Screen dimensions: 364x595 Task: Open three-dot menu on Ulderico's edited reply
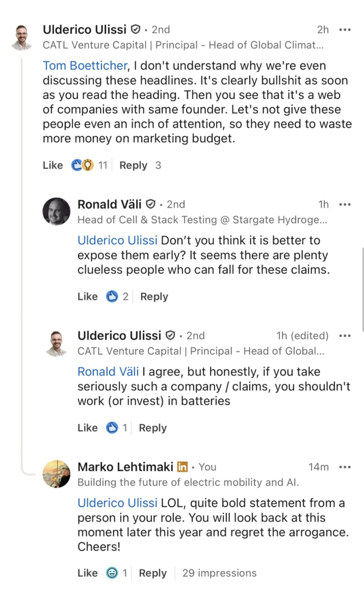coord(345,336)
